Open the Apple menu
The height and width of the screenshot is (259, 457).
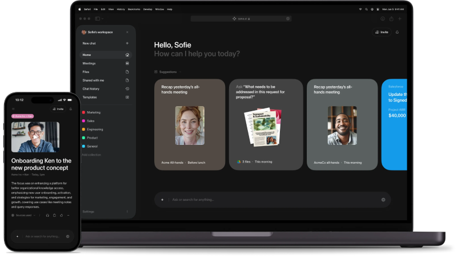click(79, 9)
